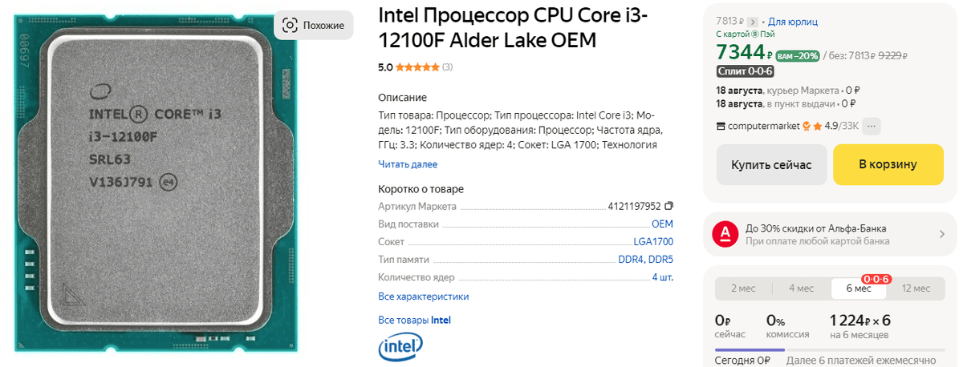Copy the Market article number via copy icon
The image size is (963, 367).
tap(669, 206)
